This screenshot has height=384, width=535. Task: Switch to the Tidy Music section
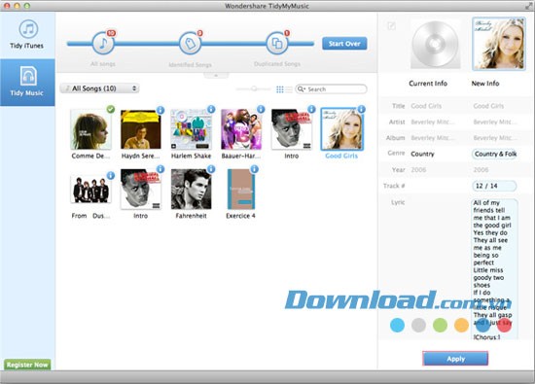pyautogui.click(x=27, y=83)
